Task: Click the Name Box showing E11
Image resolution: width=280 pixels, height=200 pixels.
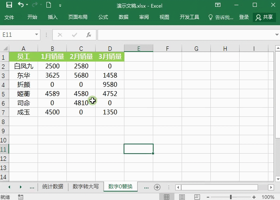Action: pos(17,35)
